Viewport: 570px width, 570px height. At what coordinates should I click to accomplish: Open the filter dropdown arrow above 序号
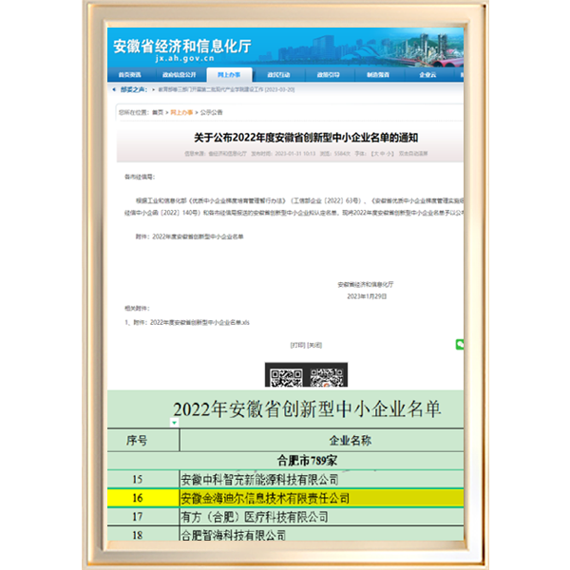(x=175, y=423)
